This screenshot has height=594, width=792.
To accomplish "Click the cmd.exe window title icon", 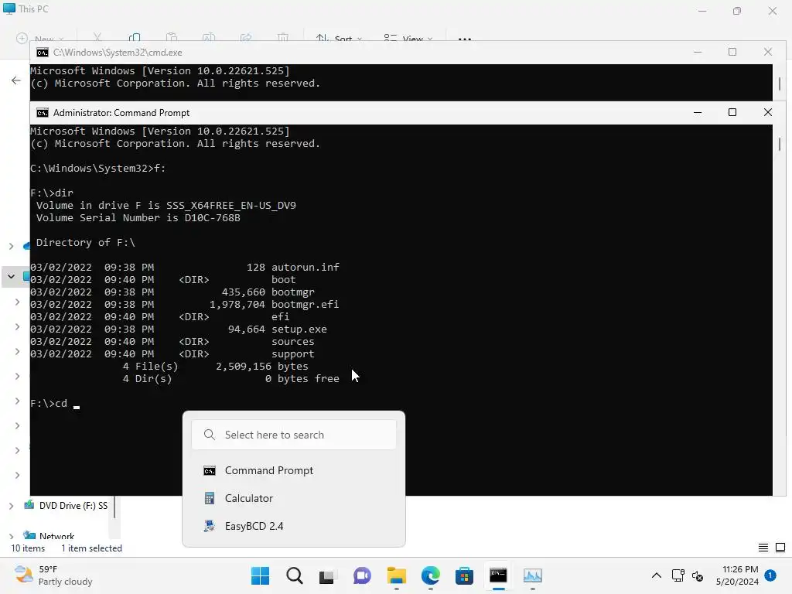I will pyautogui.click(x=43, y=53).
